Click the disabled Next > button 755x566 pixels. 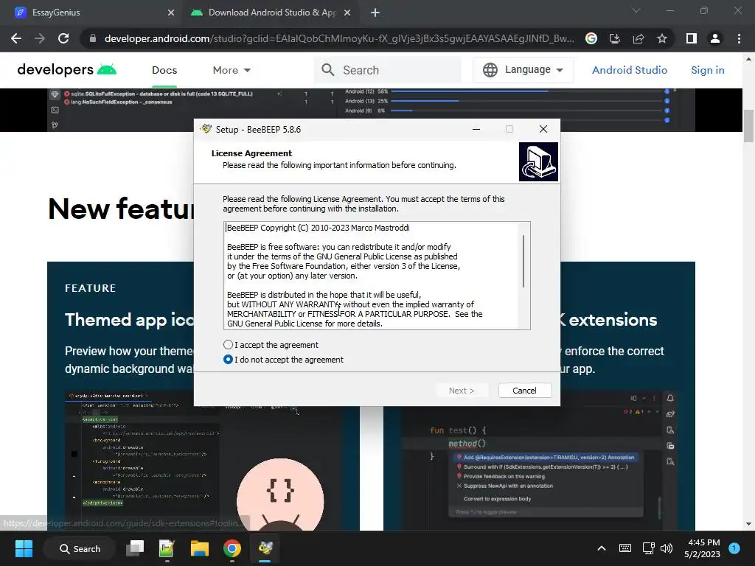tap(462, 391)
